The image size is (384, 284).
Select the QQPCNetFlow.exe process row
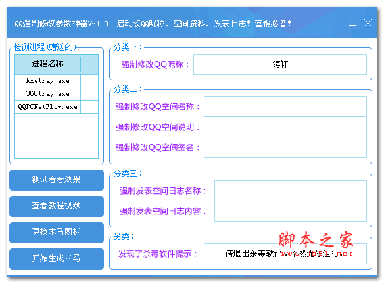click(x=57, y=106)
